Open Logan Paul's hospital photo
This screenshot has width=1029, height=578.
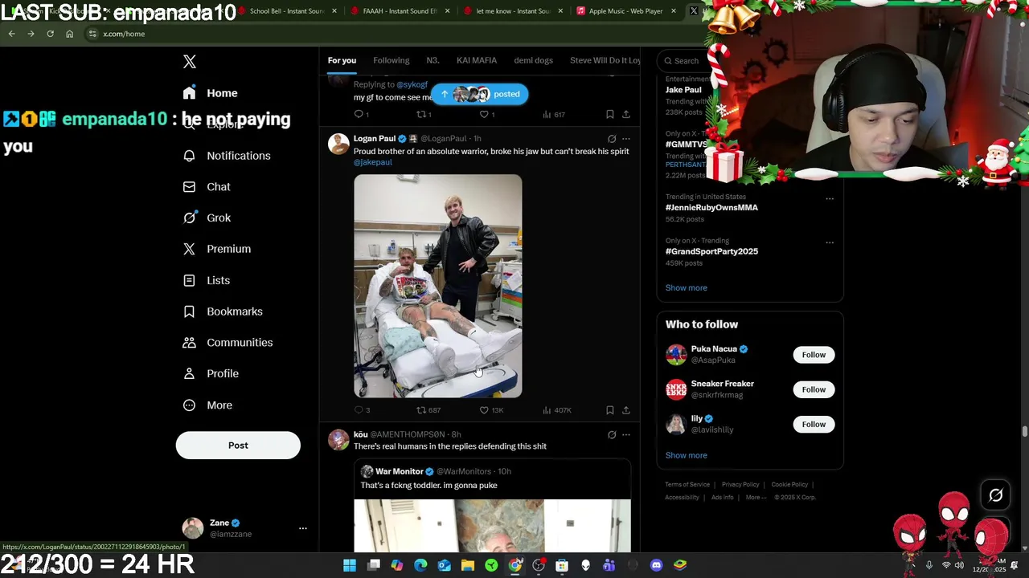tap(438, 286)
